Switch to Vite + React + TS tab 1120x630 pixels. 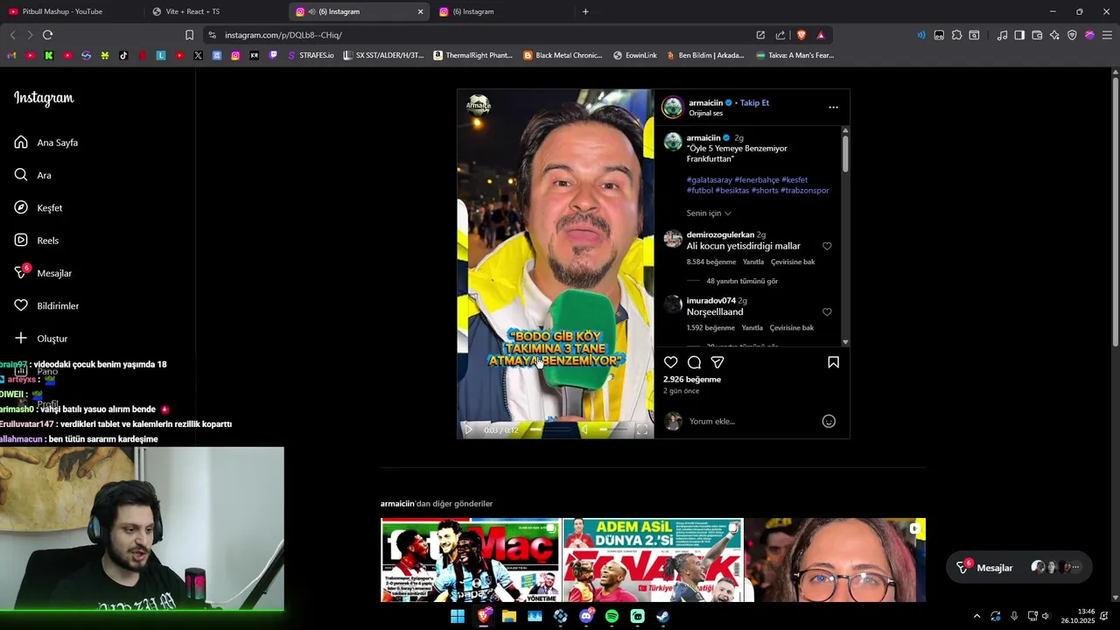click(210, 11)
